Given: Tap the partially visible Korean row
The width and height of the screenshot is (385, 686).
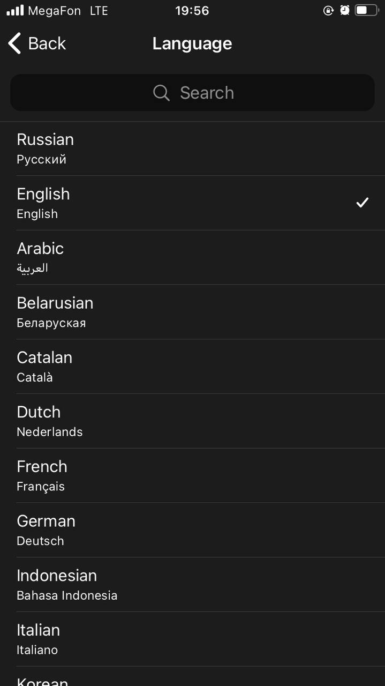Looking at the screenshot, I should (x=192, y=676).
